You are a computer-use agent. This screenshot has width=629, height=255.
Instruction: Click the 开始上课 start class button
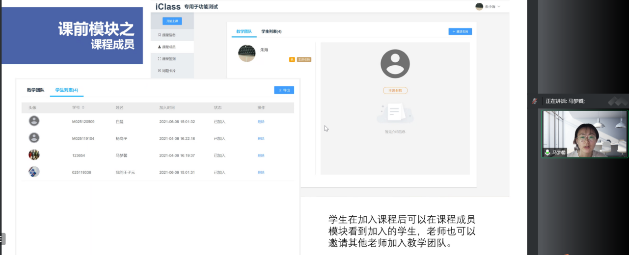click(172, 21)
